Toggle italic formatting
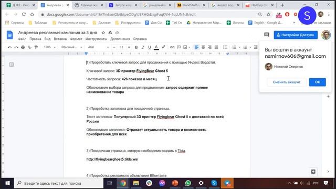The width and height of the screenshot is (336, 189). 143,47
